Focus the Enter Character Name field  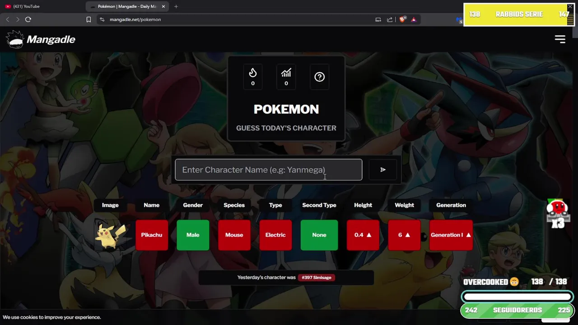point(269,170)
